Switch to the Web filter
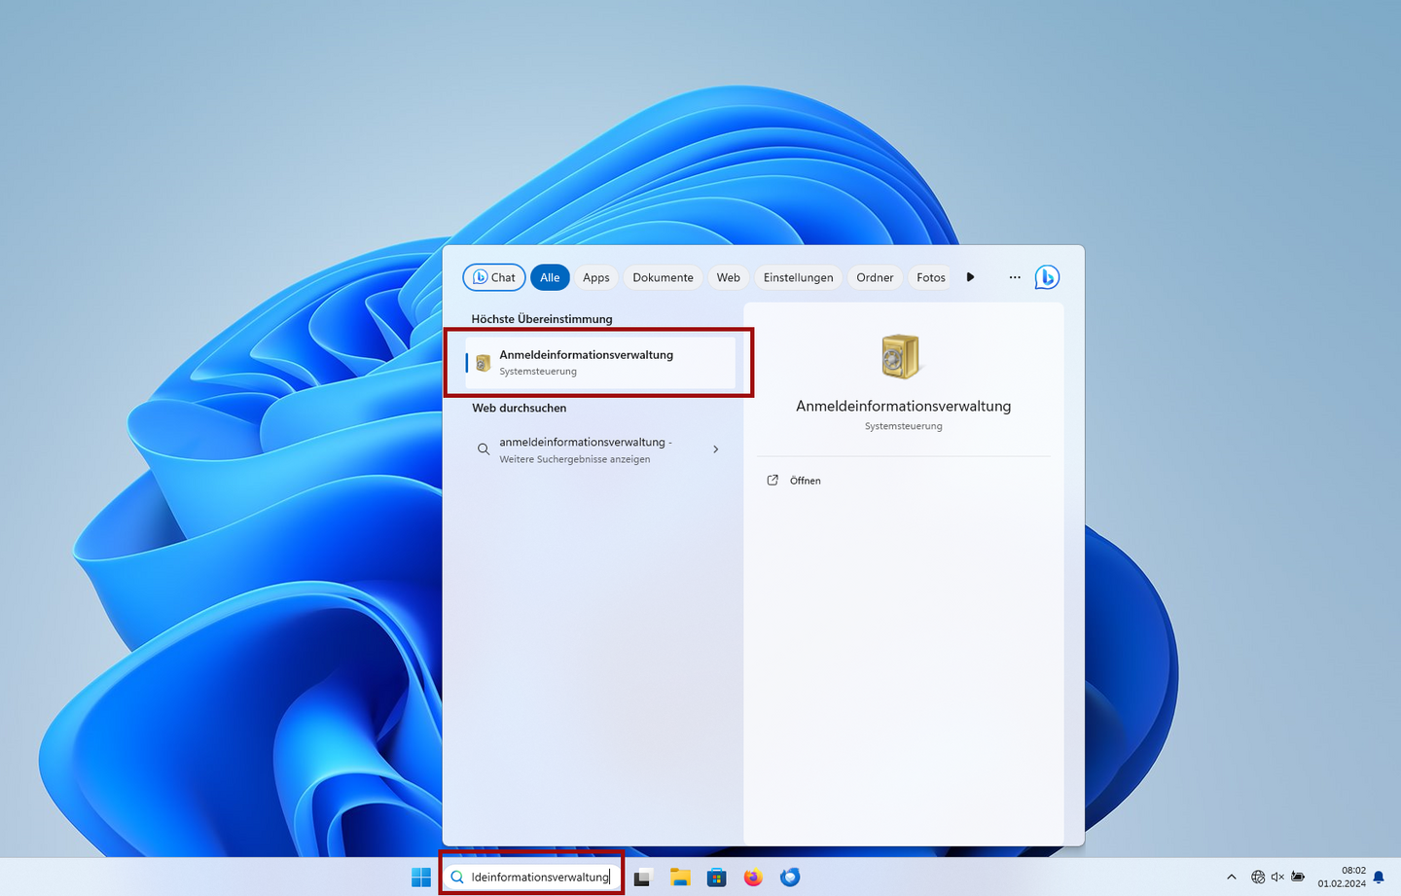This screenshot has height=896, width=1401. pyautogui.click(x=728, y=277)
